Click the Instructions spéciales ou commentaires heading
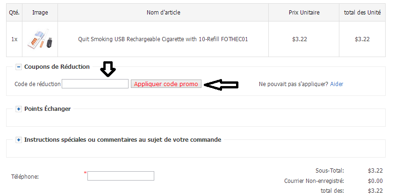 click(x=122, y=139)
